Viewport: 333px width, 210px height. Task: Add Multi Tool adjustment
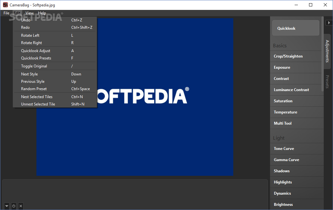(297, 123)
